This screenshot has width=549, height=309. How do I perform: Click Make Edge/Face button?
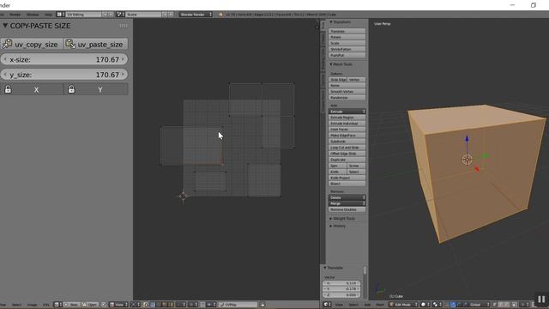[347, 136]
